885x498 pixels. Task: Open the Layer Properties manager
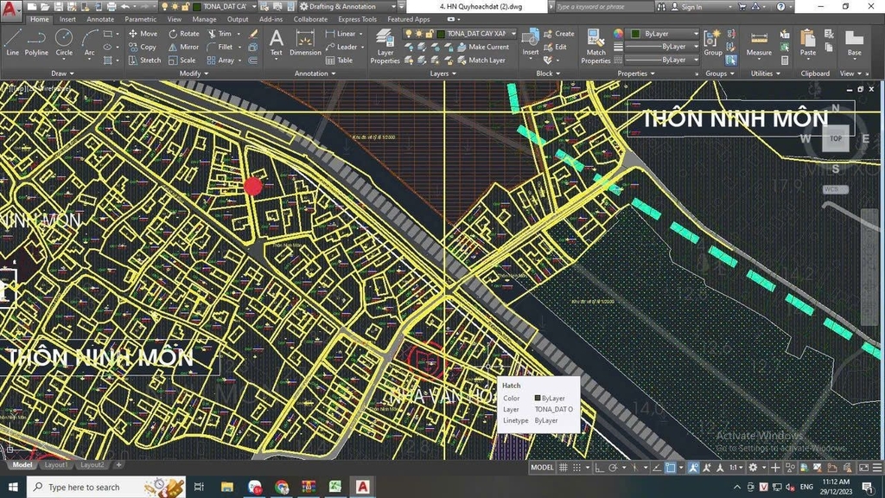[385, 48]
